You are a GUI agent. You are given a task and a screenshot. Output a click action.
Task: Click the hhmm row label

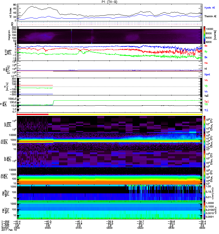5,228
